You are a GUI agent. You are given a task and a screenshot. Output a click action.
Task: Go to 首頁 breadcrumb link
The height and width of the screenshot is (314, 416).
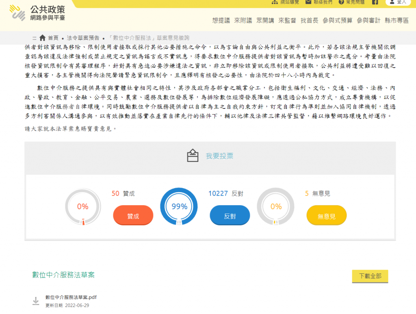pos(53,38)
